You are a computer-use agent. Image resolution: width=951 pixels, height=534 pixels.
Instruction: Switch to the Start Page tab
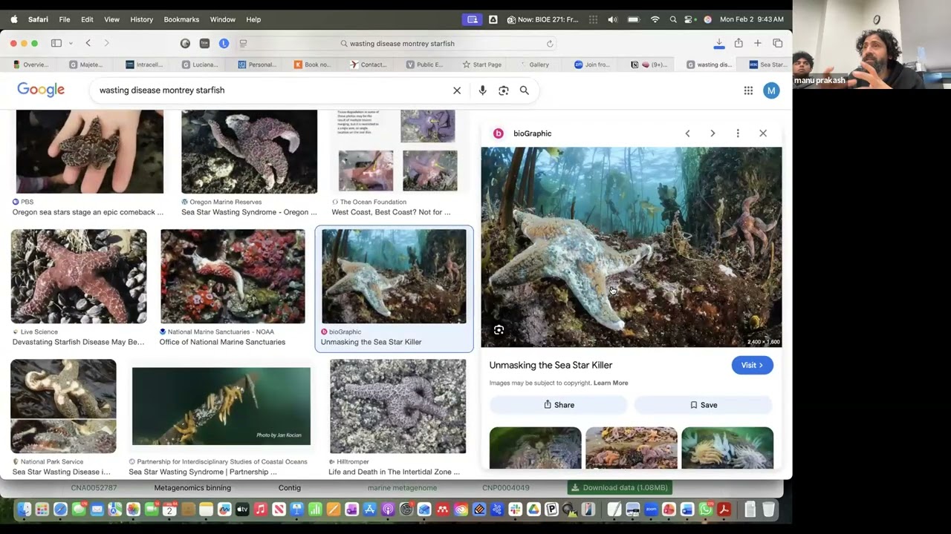click(x=482, y=65)
